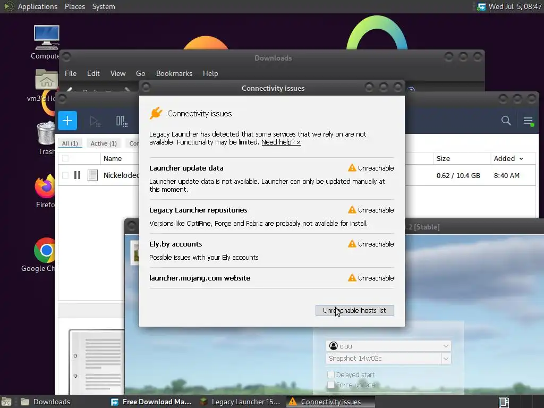The width and height of the screenshot is (544, 408).
Task: Open the System menu in top panel
Action: 104,6
